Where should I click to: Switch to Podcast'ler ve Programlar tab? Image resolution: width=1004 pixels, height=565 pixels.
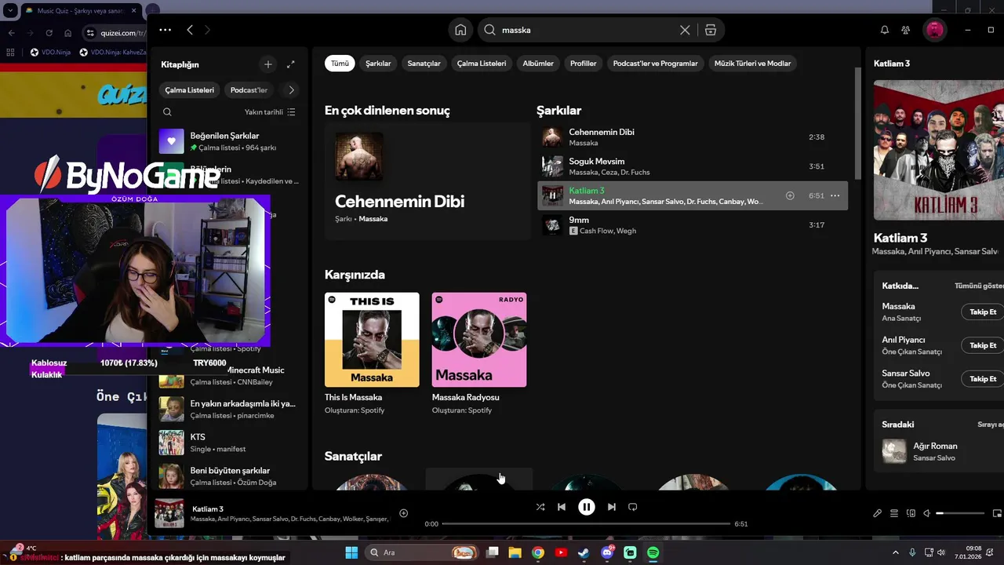tap(655, 64)
